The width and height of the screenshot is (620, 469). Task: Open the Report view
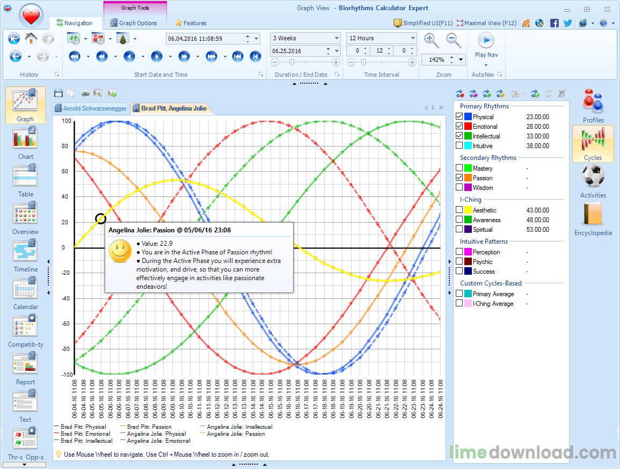click(25, 368)
